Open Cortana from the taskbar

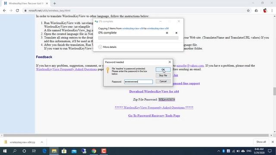[24, 151]
